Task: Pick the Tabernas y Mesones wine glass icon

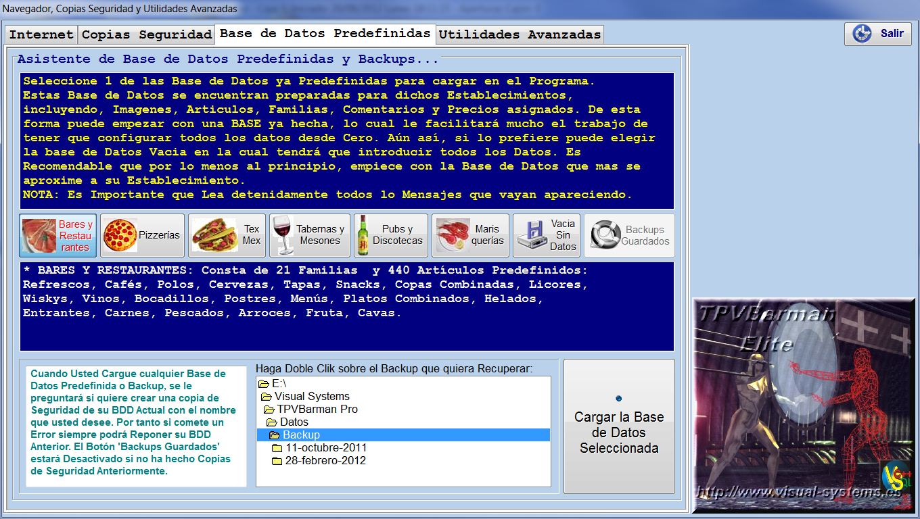Action: [x=284, y=235]
